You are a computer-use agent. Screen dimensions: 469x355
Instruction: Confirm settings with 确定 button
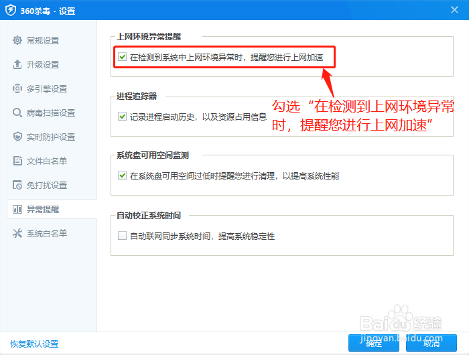click(374, 343)
